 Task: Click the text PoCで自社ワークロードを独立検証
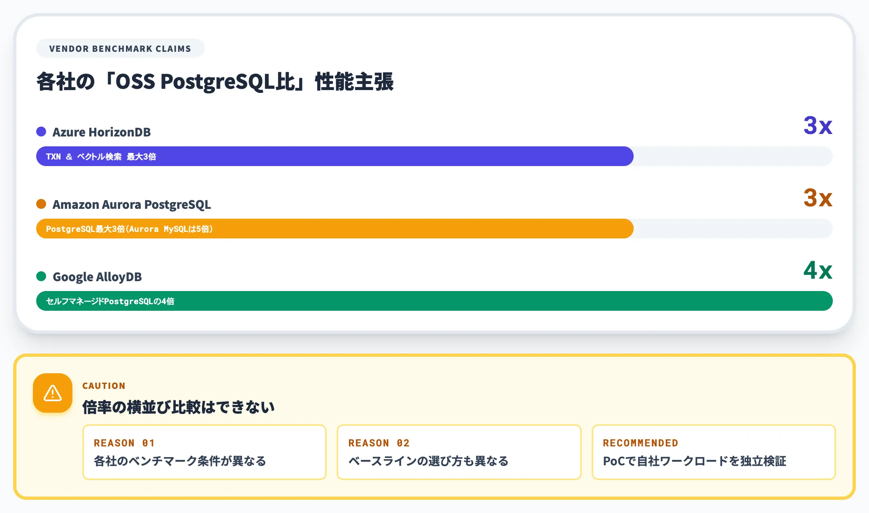(x=695, y=461)
